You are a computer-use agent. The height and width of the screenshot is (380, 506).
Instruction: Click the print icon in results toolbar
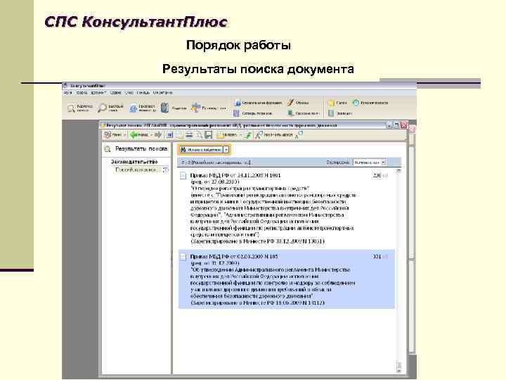[x=189, y=134]
